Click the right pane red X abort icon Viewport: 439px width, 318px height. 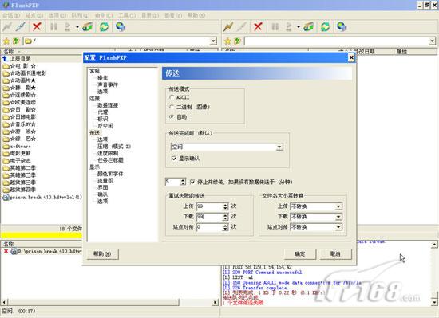click(258, 27)
